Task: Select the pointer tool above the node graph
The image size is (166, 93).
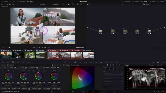Action: [x=87, y=4]
